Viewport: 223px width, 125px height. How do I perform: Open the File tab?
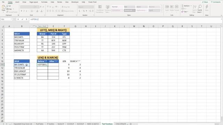tap(3, 2)
